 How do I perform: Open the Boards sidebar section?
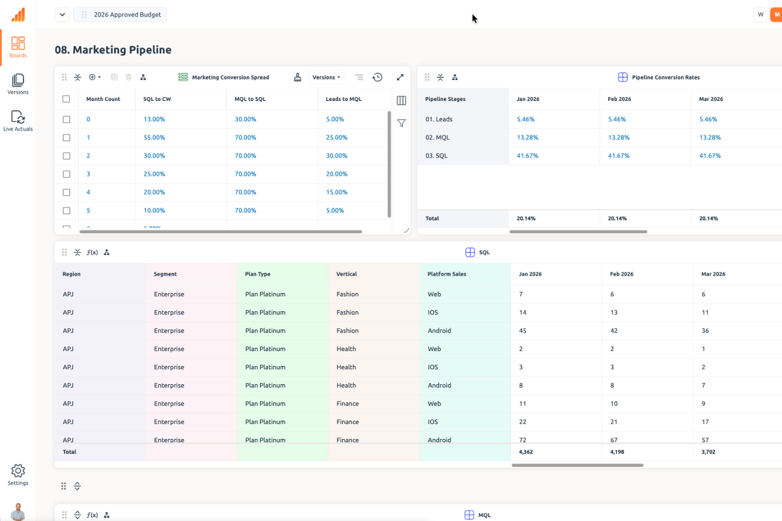click(18, 47)
